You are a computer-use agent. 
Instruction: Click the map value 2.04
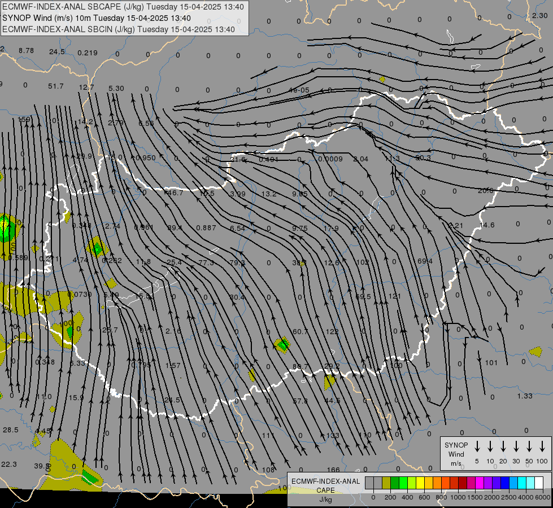coord(361,159)
